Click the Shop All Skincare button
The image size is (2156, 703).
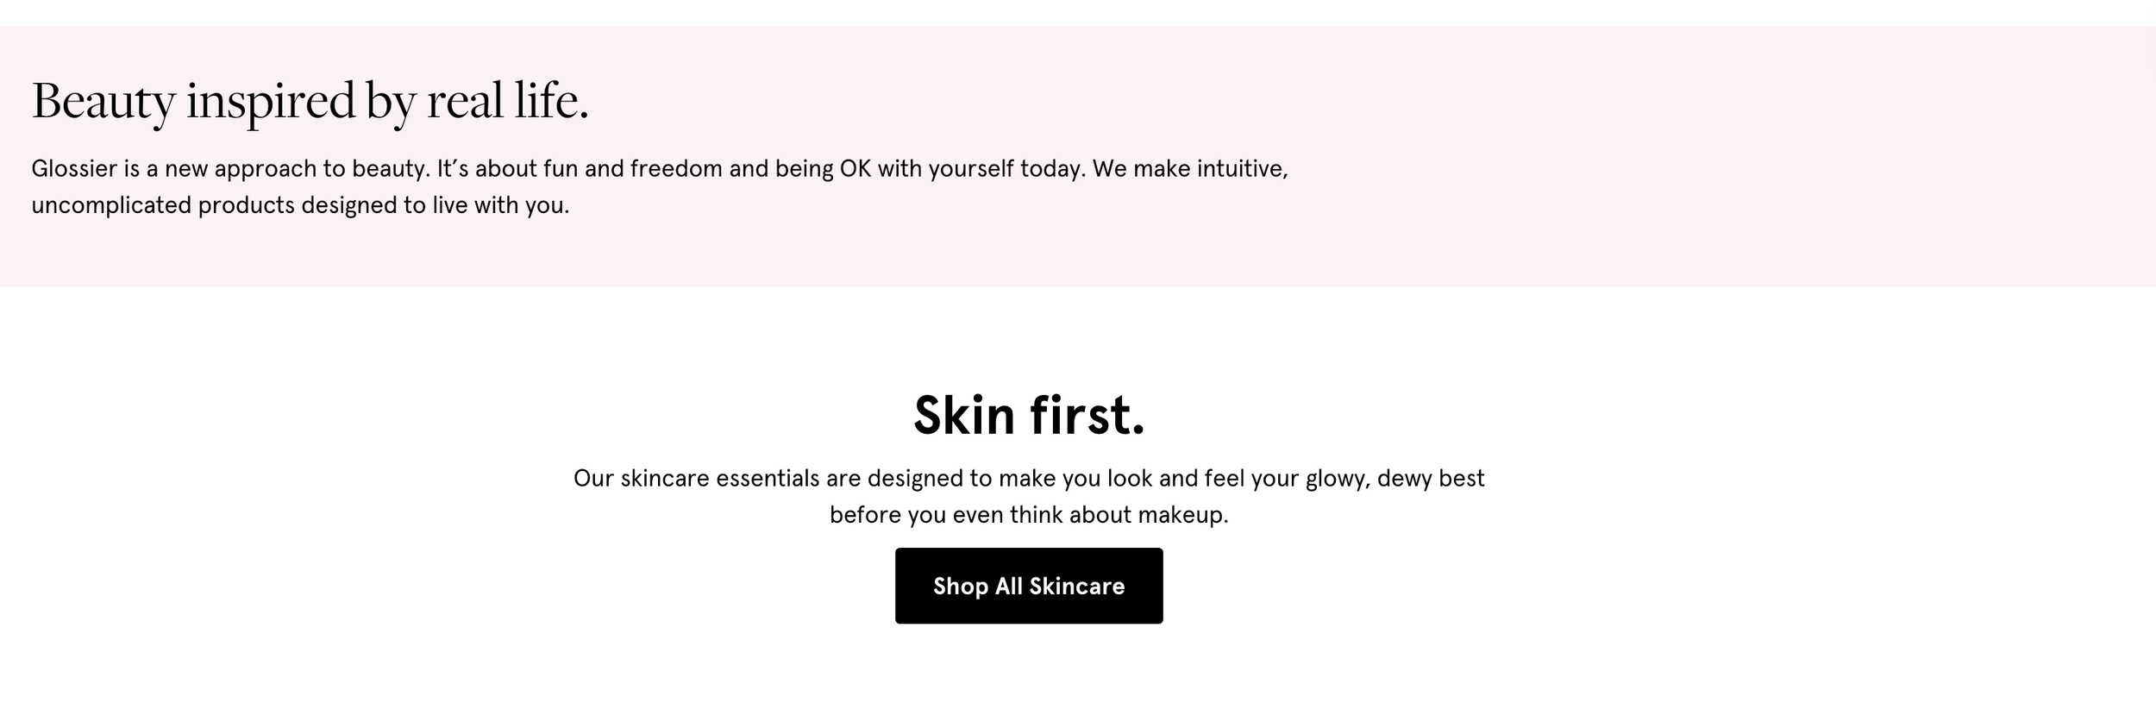click(1028, 586)
